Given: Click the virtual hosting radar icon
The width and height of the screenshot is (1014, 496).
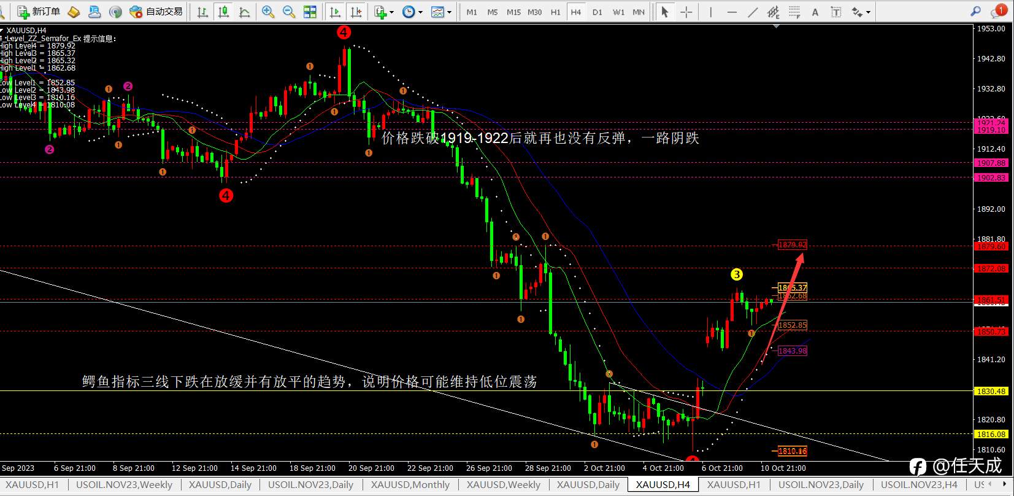Looking at the screenshot, I should tap(115, 12).
